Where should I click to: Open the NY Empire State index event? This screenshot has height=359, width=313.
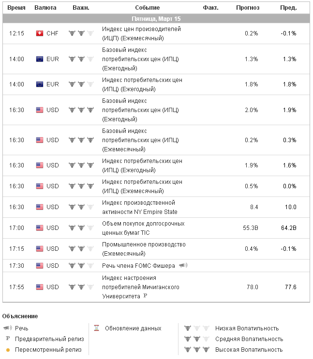[x=139, y=207]
